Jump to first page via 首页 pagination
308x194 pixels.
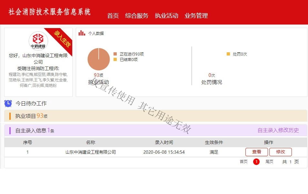(x=243, y=162)
